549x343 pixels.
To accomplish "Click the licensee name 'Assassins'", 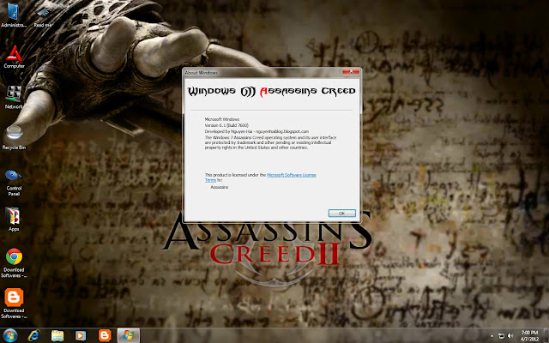I will tap(220, 187).
